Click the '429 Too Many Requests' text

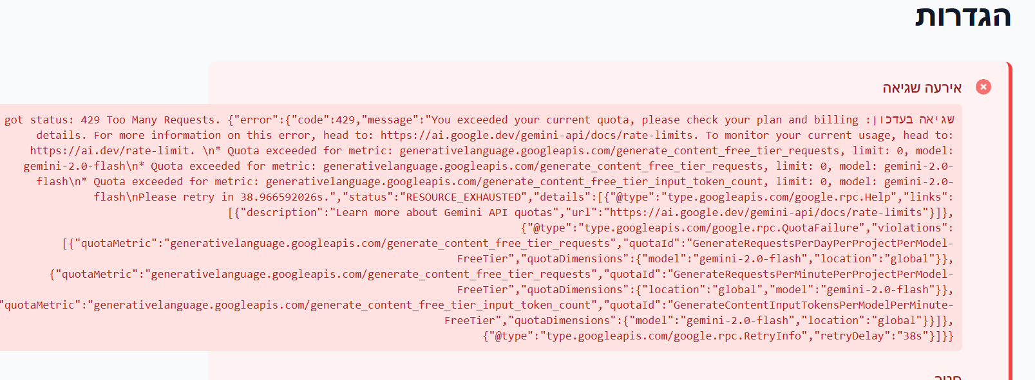coord(148,120)
